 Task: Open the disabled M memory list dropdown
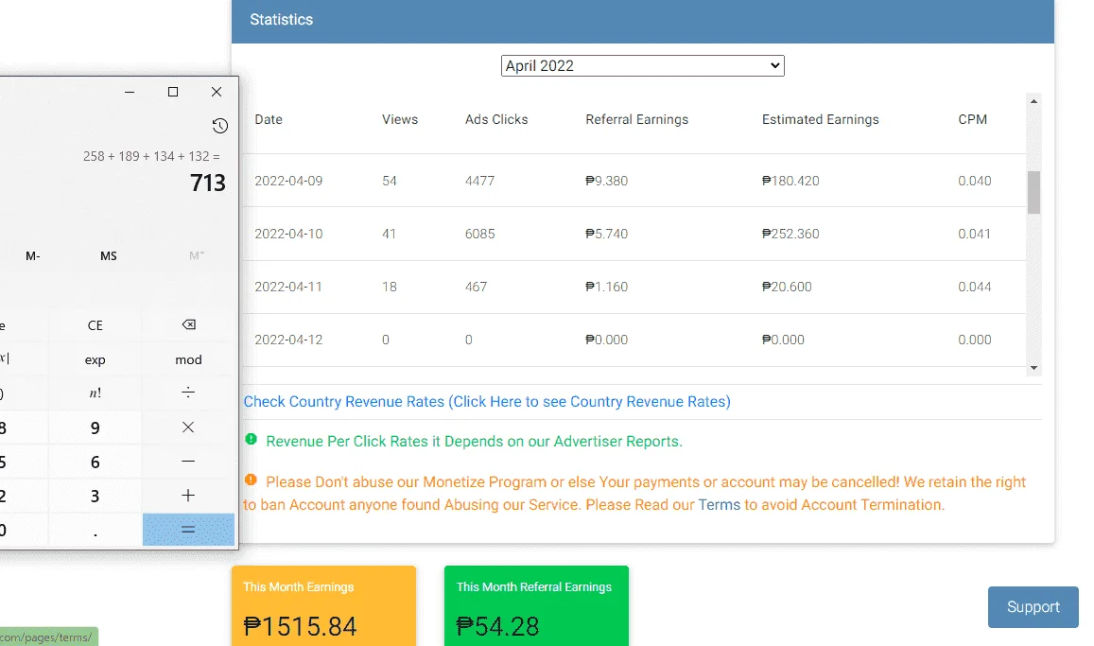tap(197, 255)
